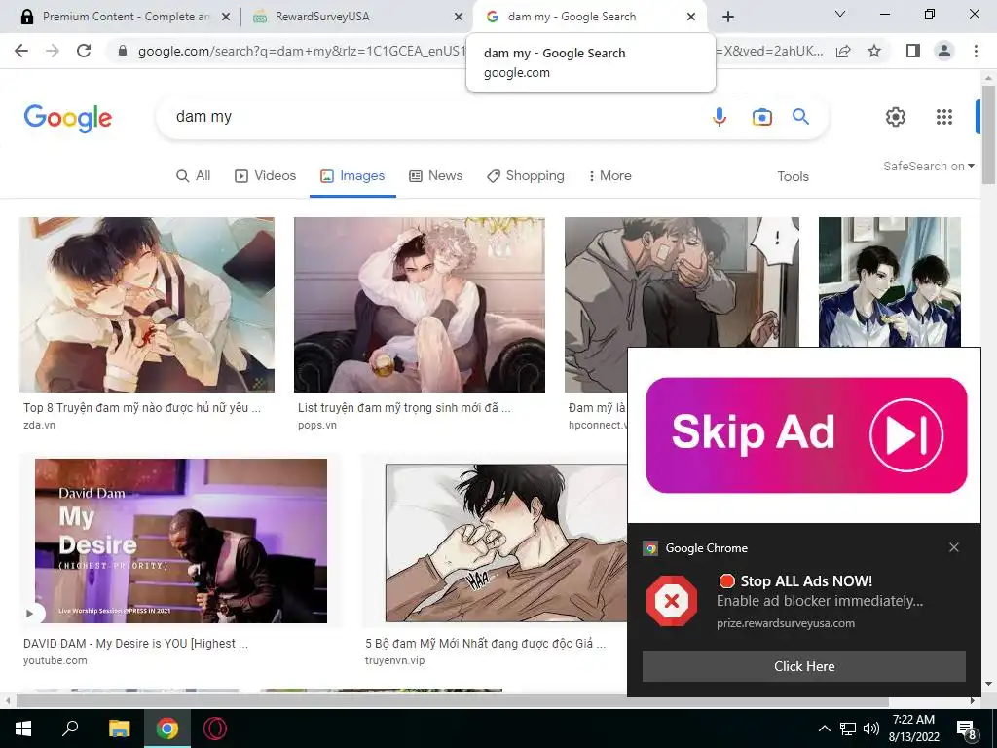Expand the More search categories menu
997x748 pixels.
609,176
